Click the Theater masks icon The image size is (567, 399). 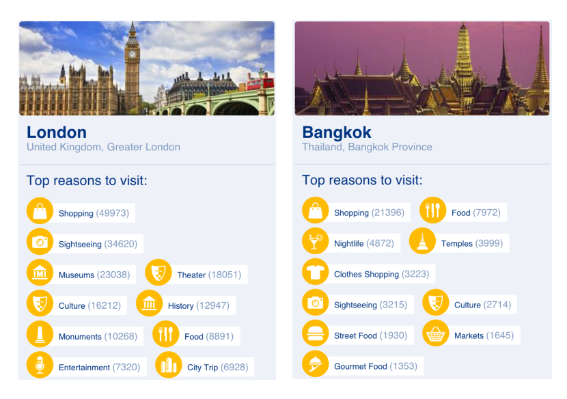point(158,273)
